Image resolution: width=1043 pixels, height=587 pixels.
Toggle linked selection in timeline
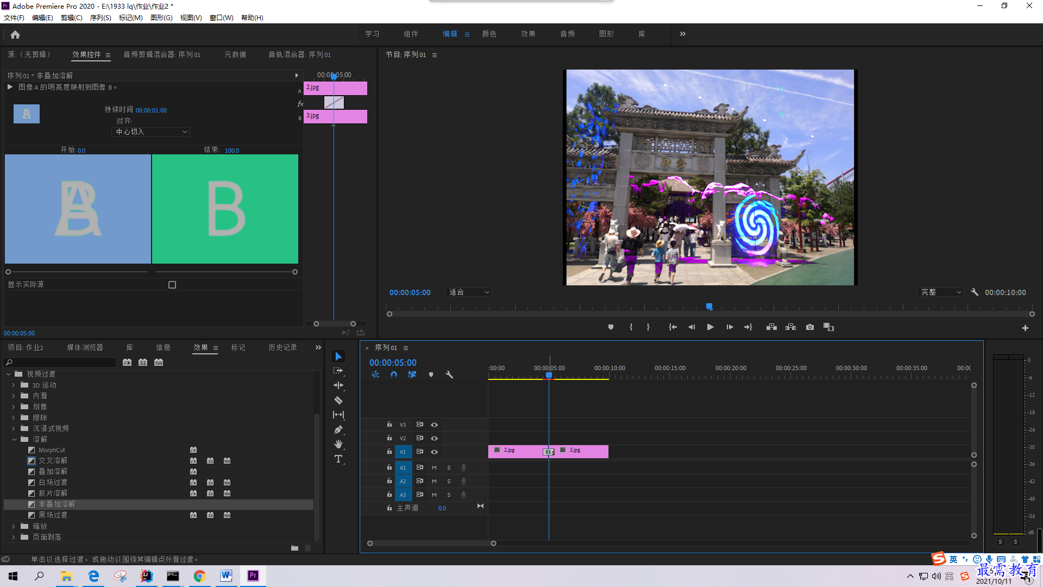(412, 374)
